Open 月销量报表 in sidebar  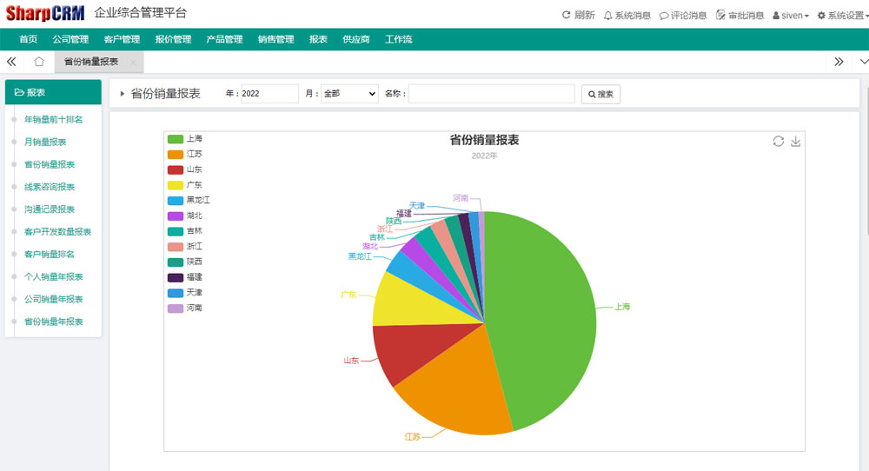(45, 142)
